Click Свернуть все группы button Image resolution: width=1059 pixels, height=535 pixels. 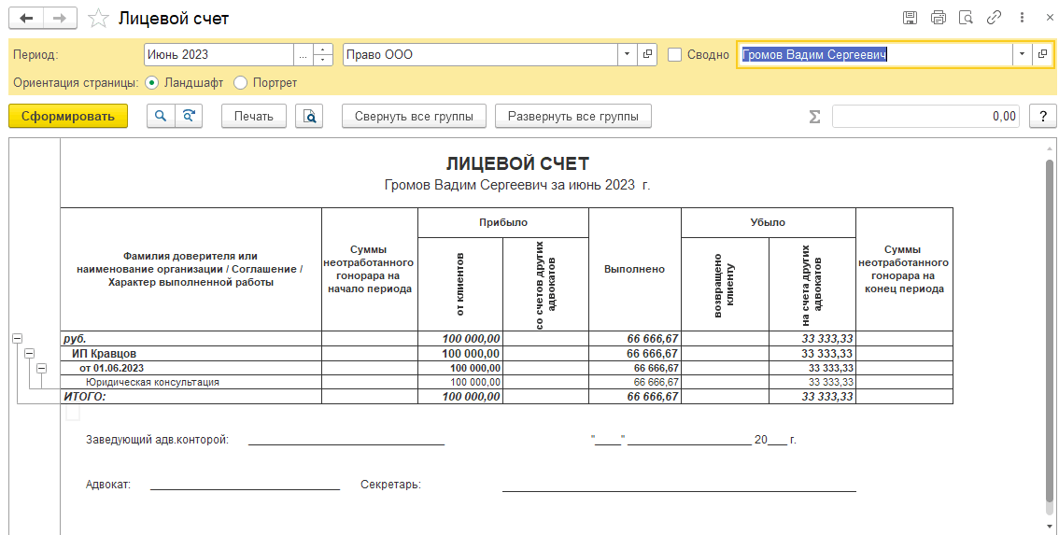(x=414, y=117)
